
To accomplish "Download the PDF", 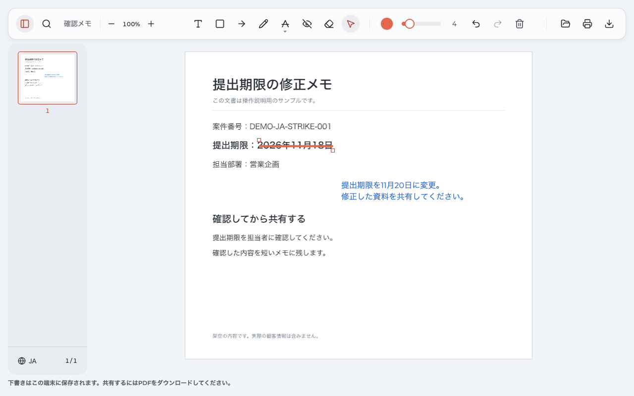I will 609,24.
